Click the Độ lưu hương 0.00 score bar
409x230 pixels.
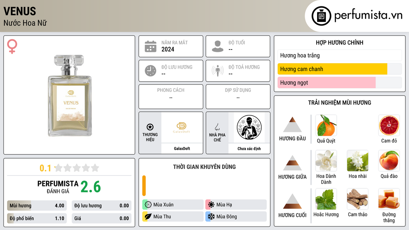coord(101,206)
